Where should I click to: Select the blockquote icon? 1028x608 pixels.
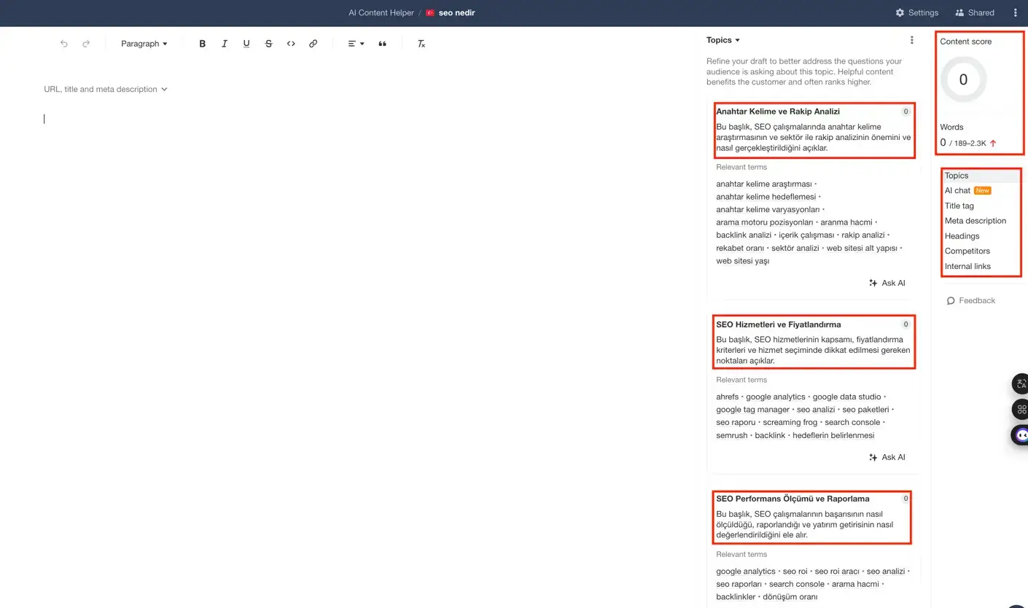pos(382,44)
